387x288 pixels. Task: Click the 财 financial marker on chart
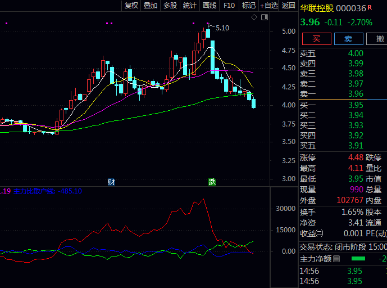pyautogui.click(x=111, y=182)
